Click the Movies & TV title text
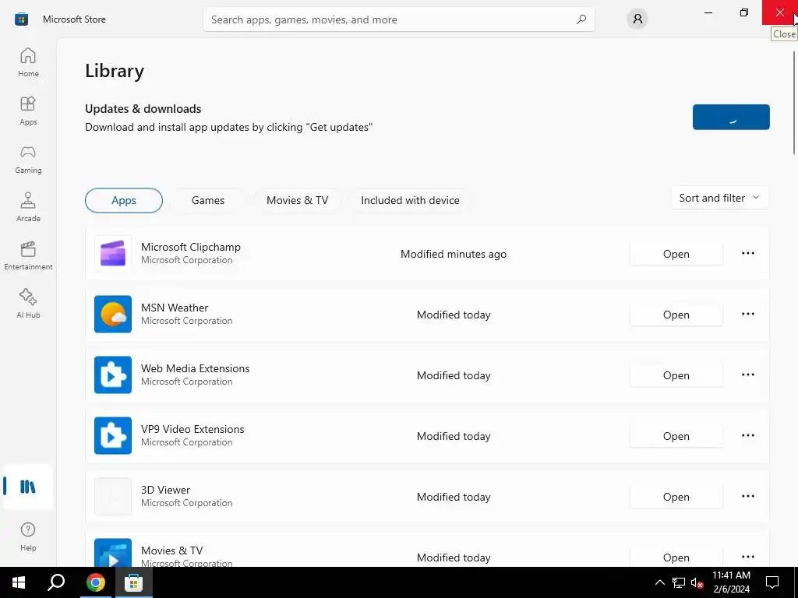 click(x=171, y=551)
